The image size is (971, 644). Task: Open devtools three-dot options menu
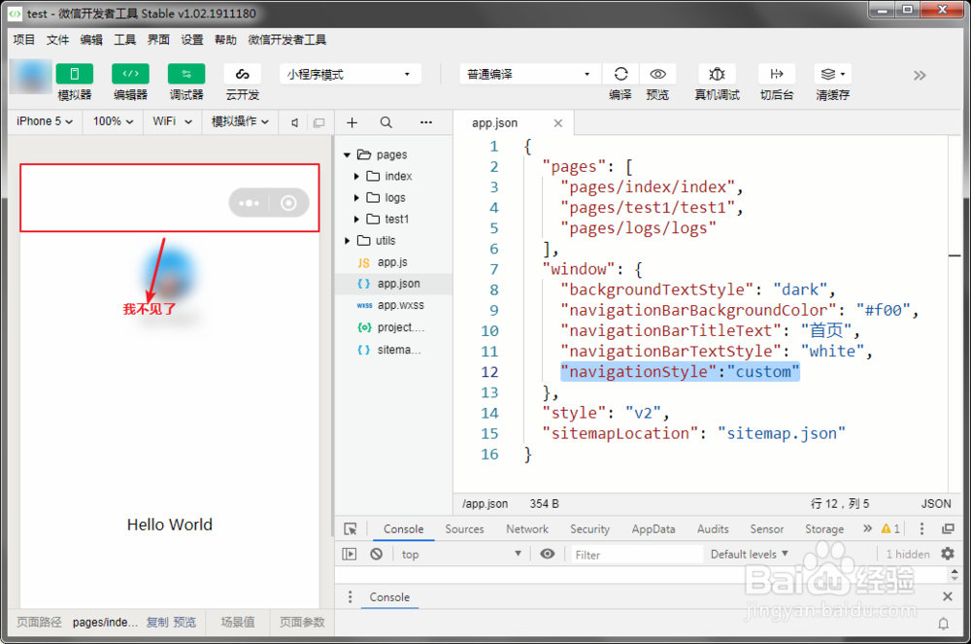point(921,528)
